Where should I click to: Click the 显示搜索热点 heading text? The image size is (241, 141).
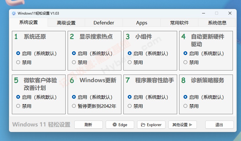click(96, 37)
